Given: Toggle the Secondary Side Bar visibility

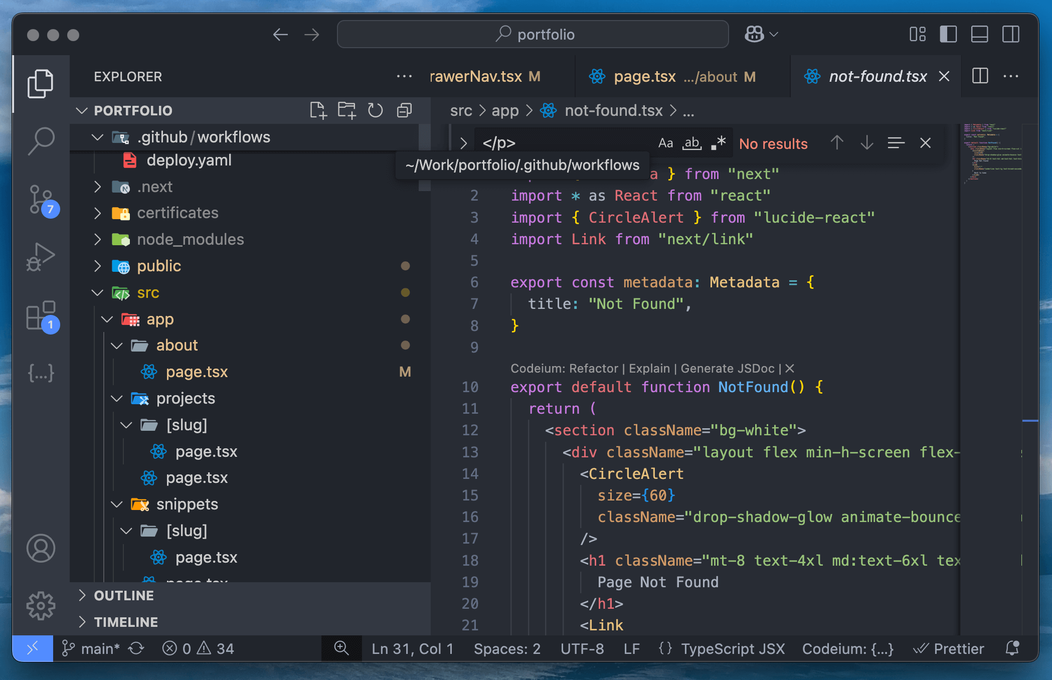Looking at the screenshot, I should (1011, 35).
